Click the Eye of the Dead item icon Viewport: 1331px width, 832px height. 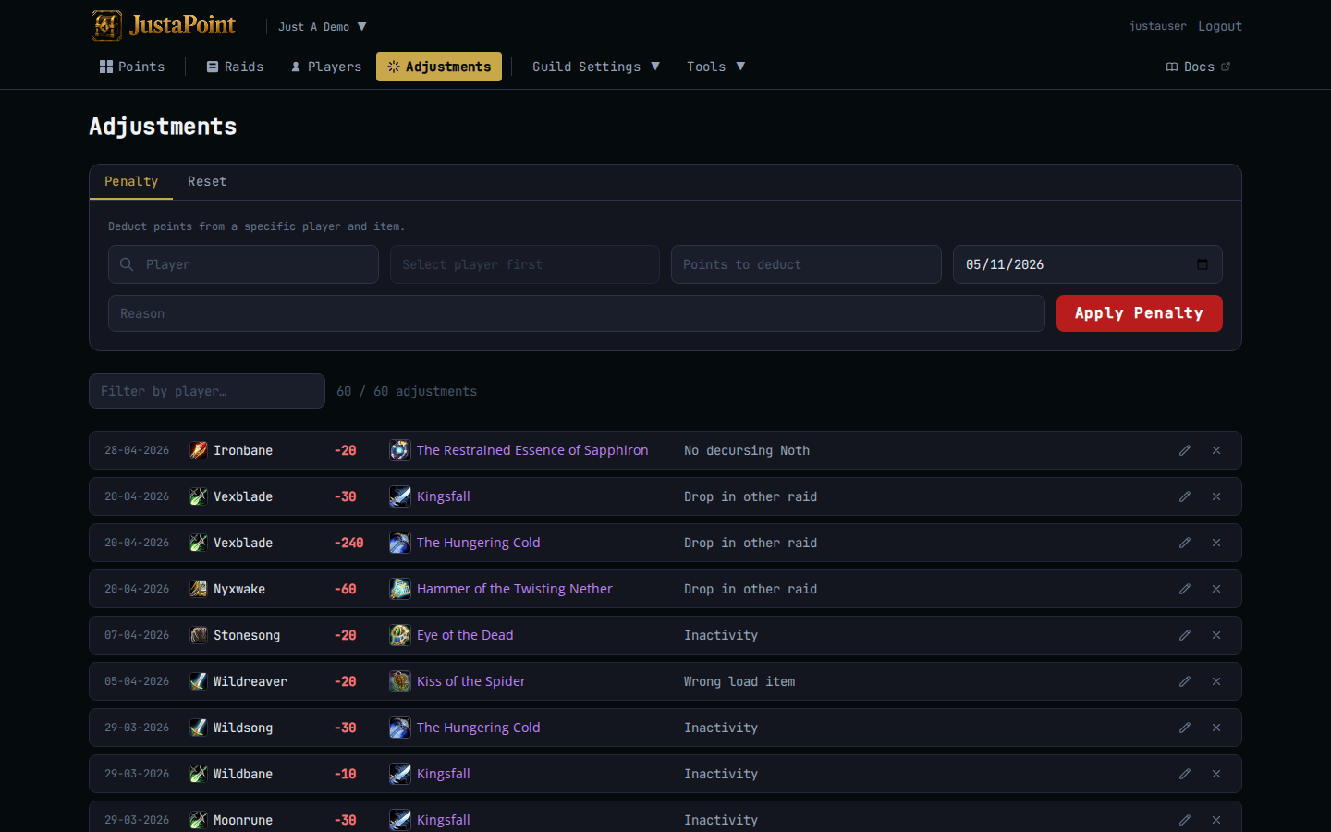[399, 635]
